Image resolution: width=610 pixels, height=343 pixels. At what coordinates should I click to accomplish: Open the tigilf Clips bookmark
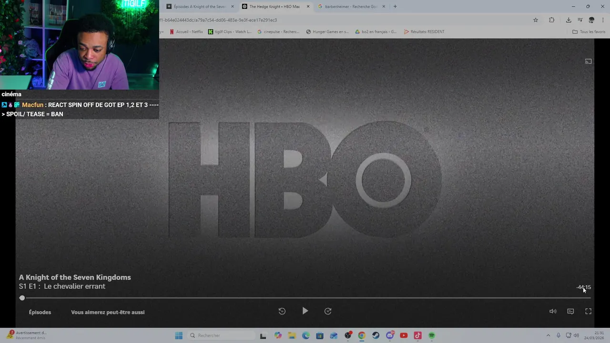click(230, 32)
